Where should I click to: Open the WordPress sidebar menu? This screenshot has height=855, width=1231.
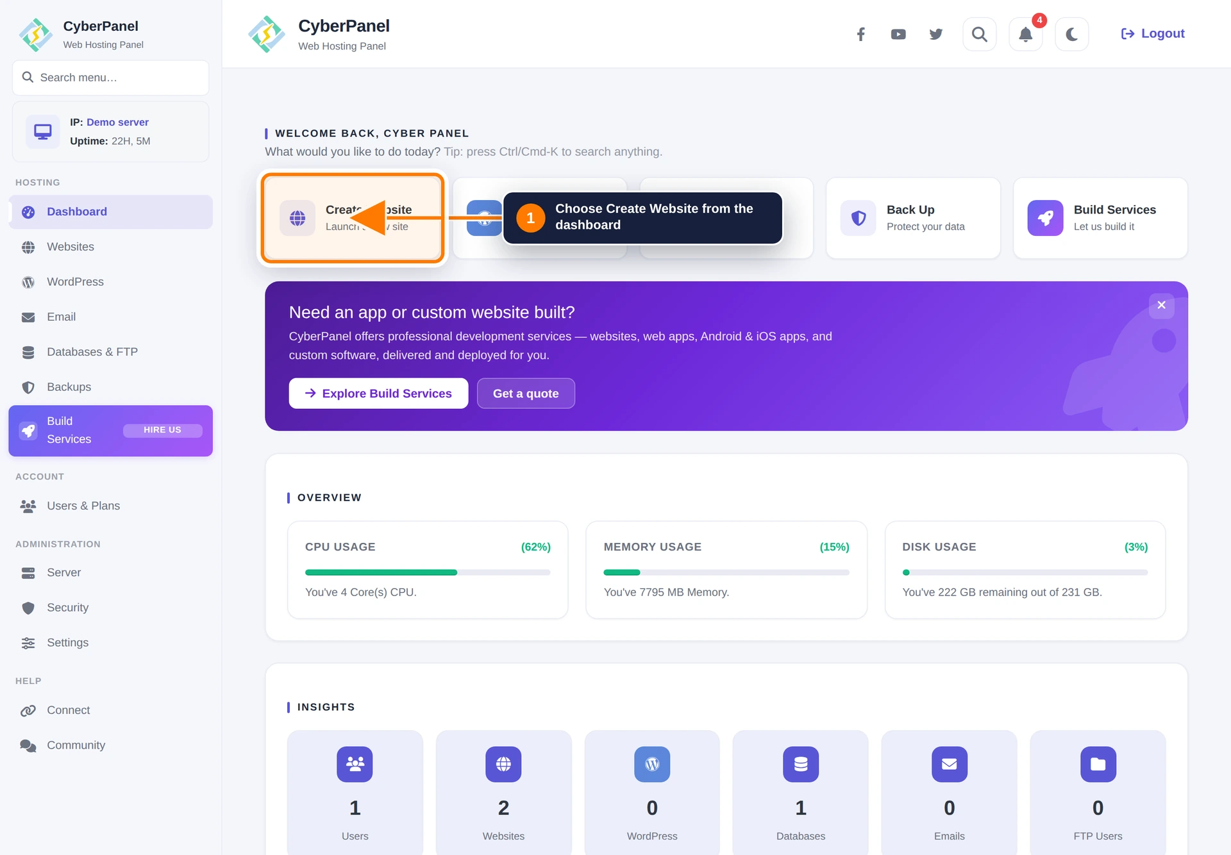pyautogui.click(x=110, y=282)
